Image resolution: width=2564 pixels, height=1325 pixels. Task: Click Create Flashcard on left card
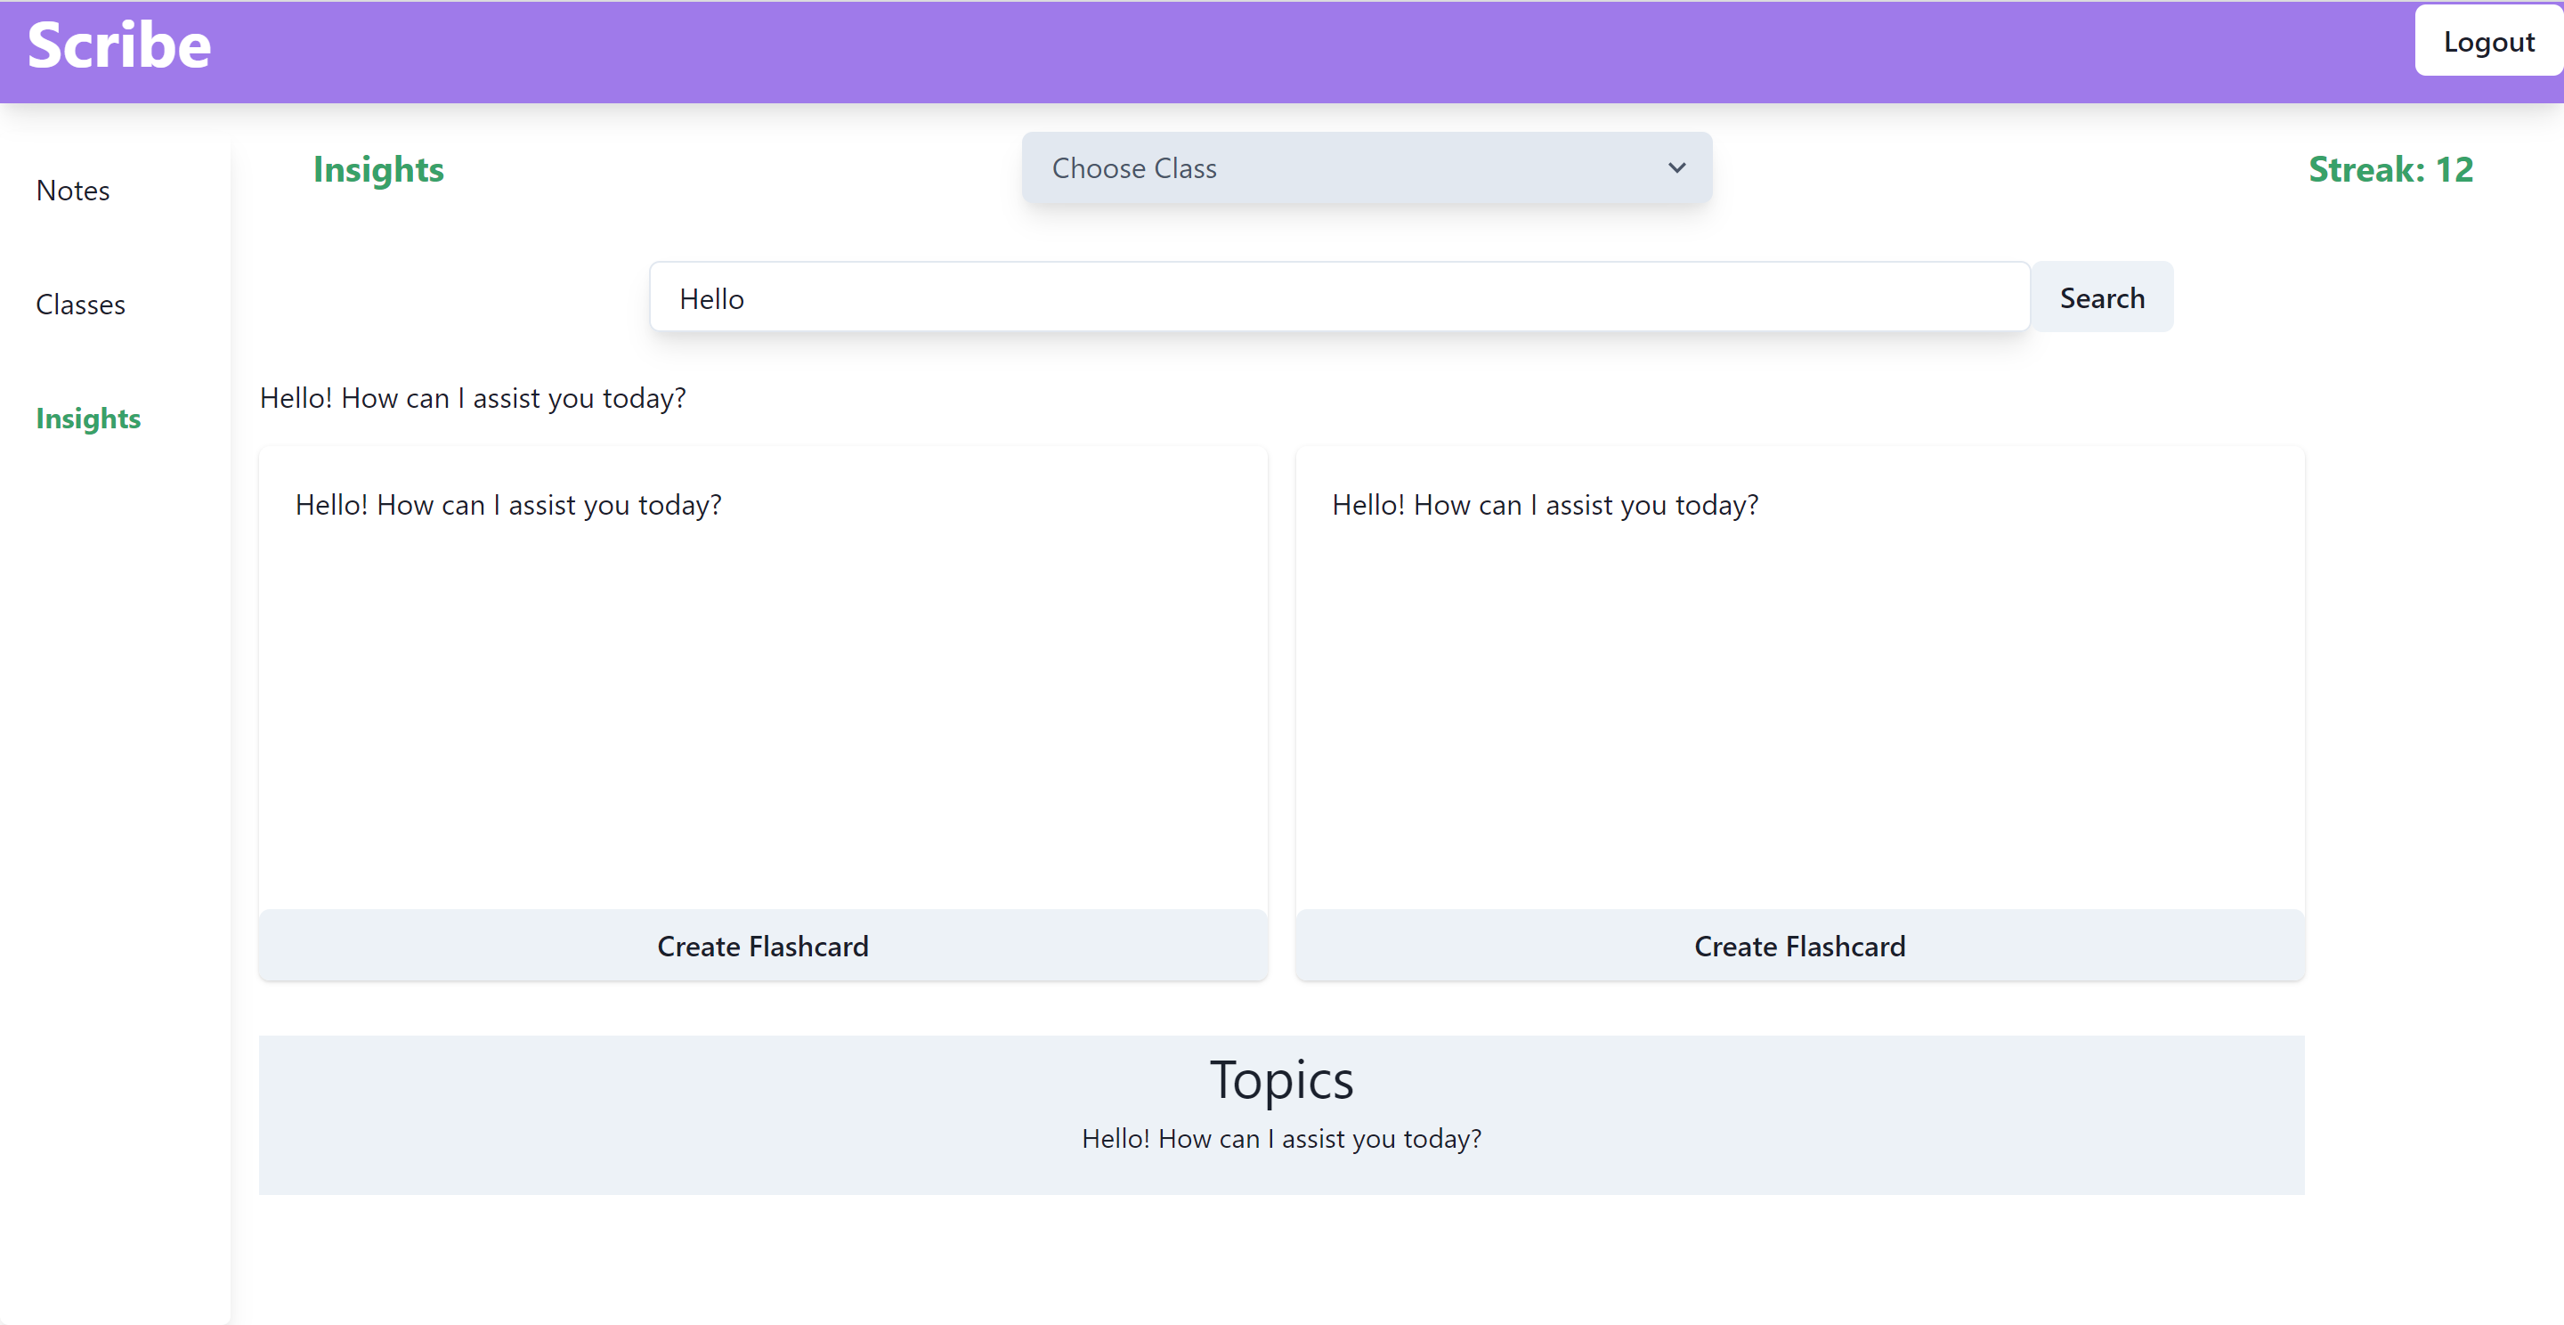click(x=762, y=946)
